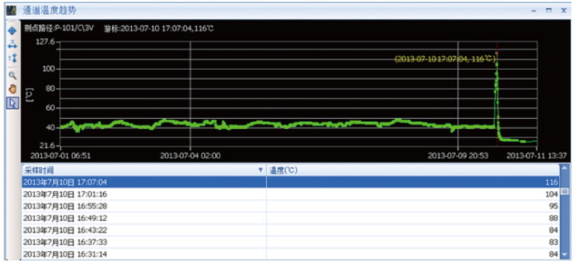
Task: Select the row with temperature 88
Action: point(291,218)
